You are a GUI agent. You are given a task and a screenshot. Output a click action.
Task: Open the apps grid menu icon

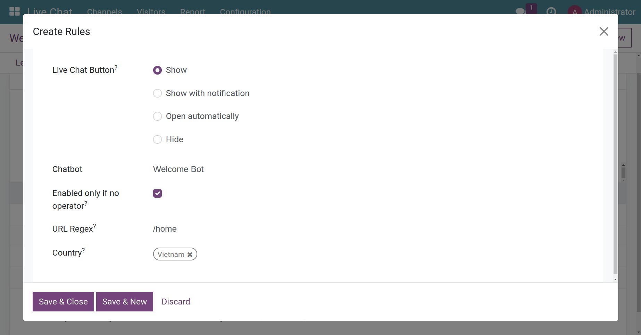[14, 11]
